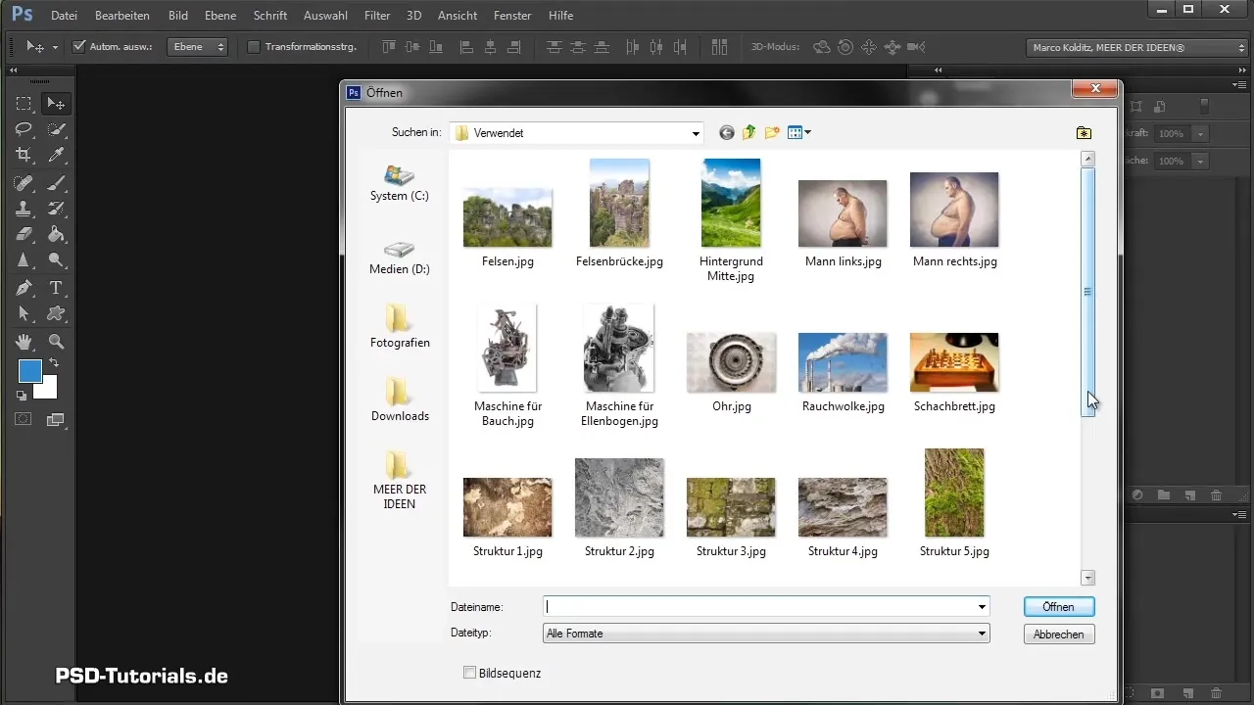Select the Pen tool

click(x=24, y=288)
